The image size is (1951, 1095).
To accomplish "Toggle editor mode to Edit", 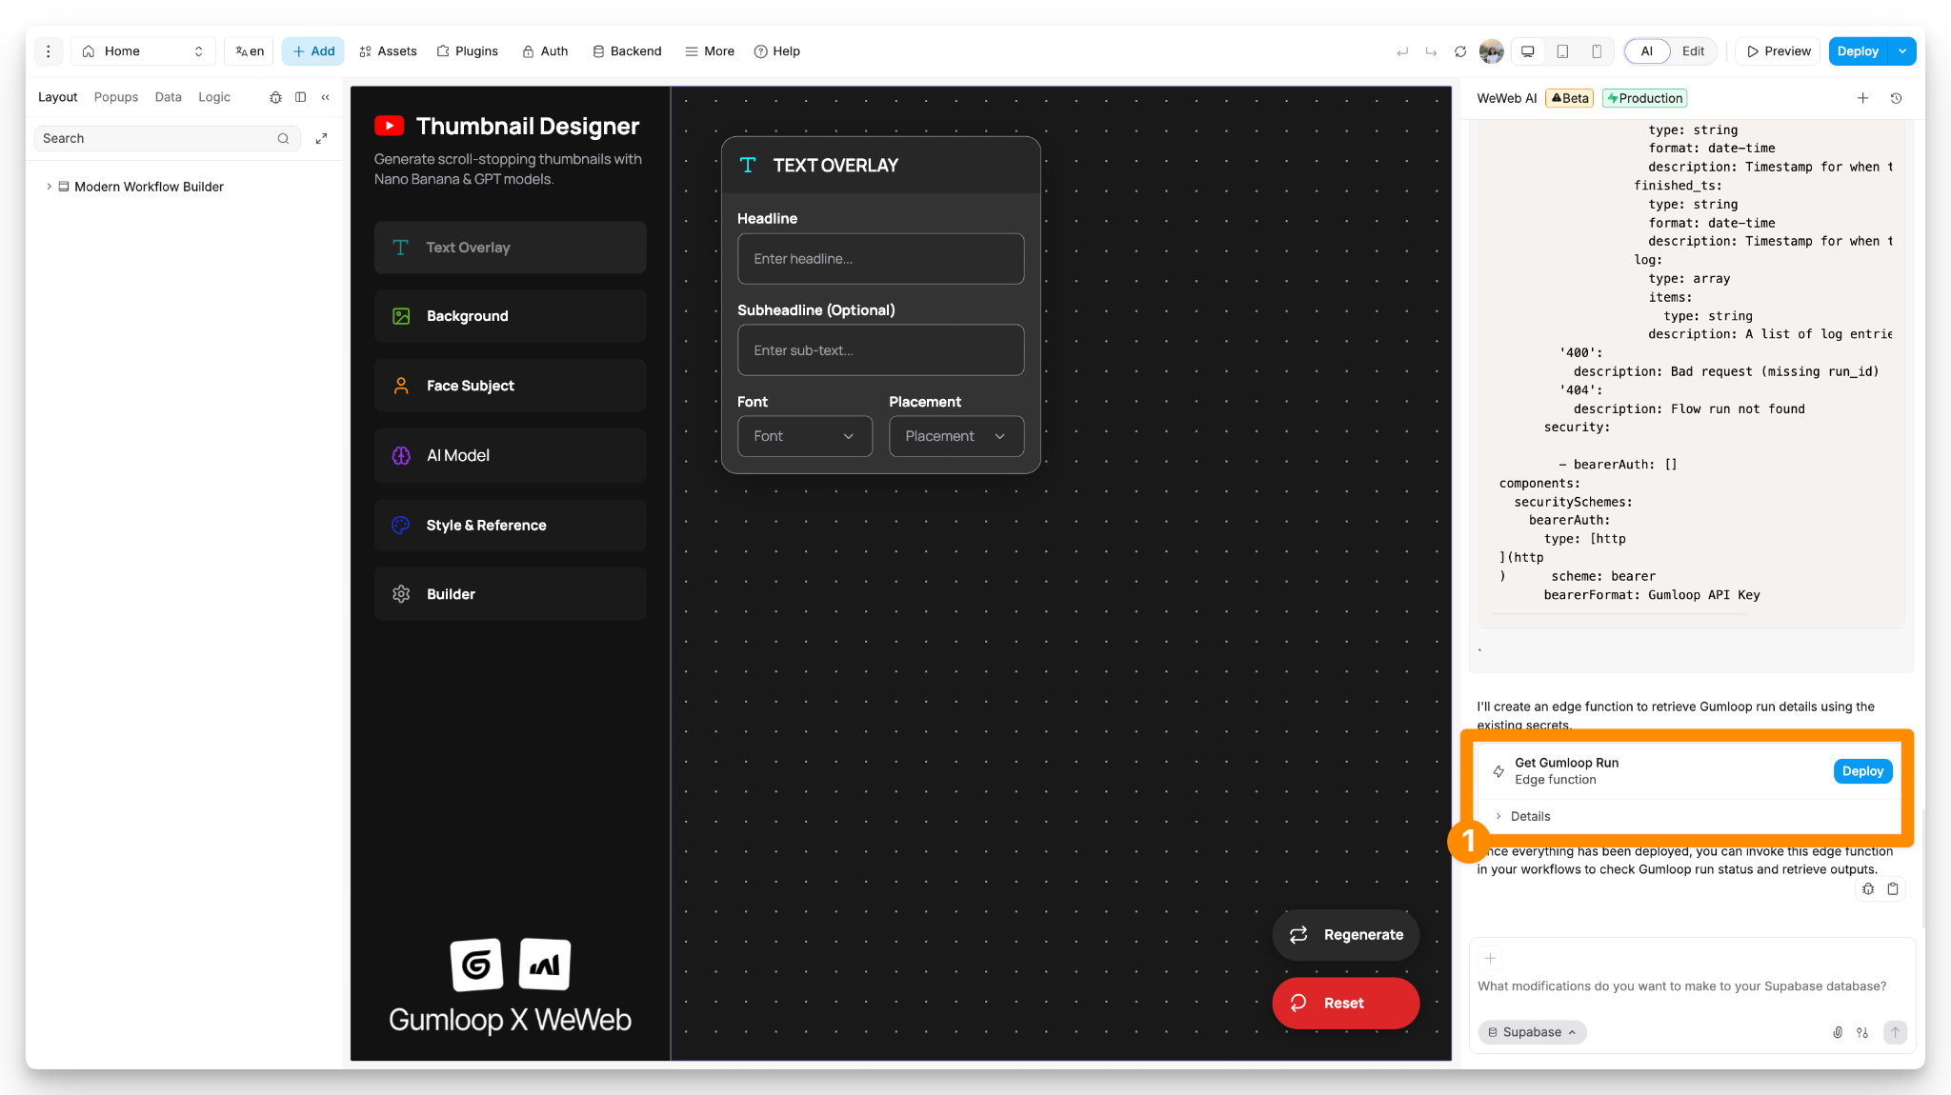I will pos(1693,51).
